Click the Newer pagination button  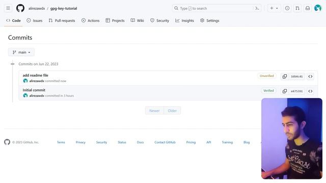point(154,111)
